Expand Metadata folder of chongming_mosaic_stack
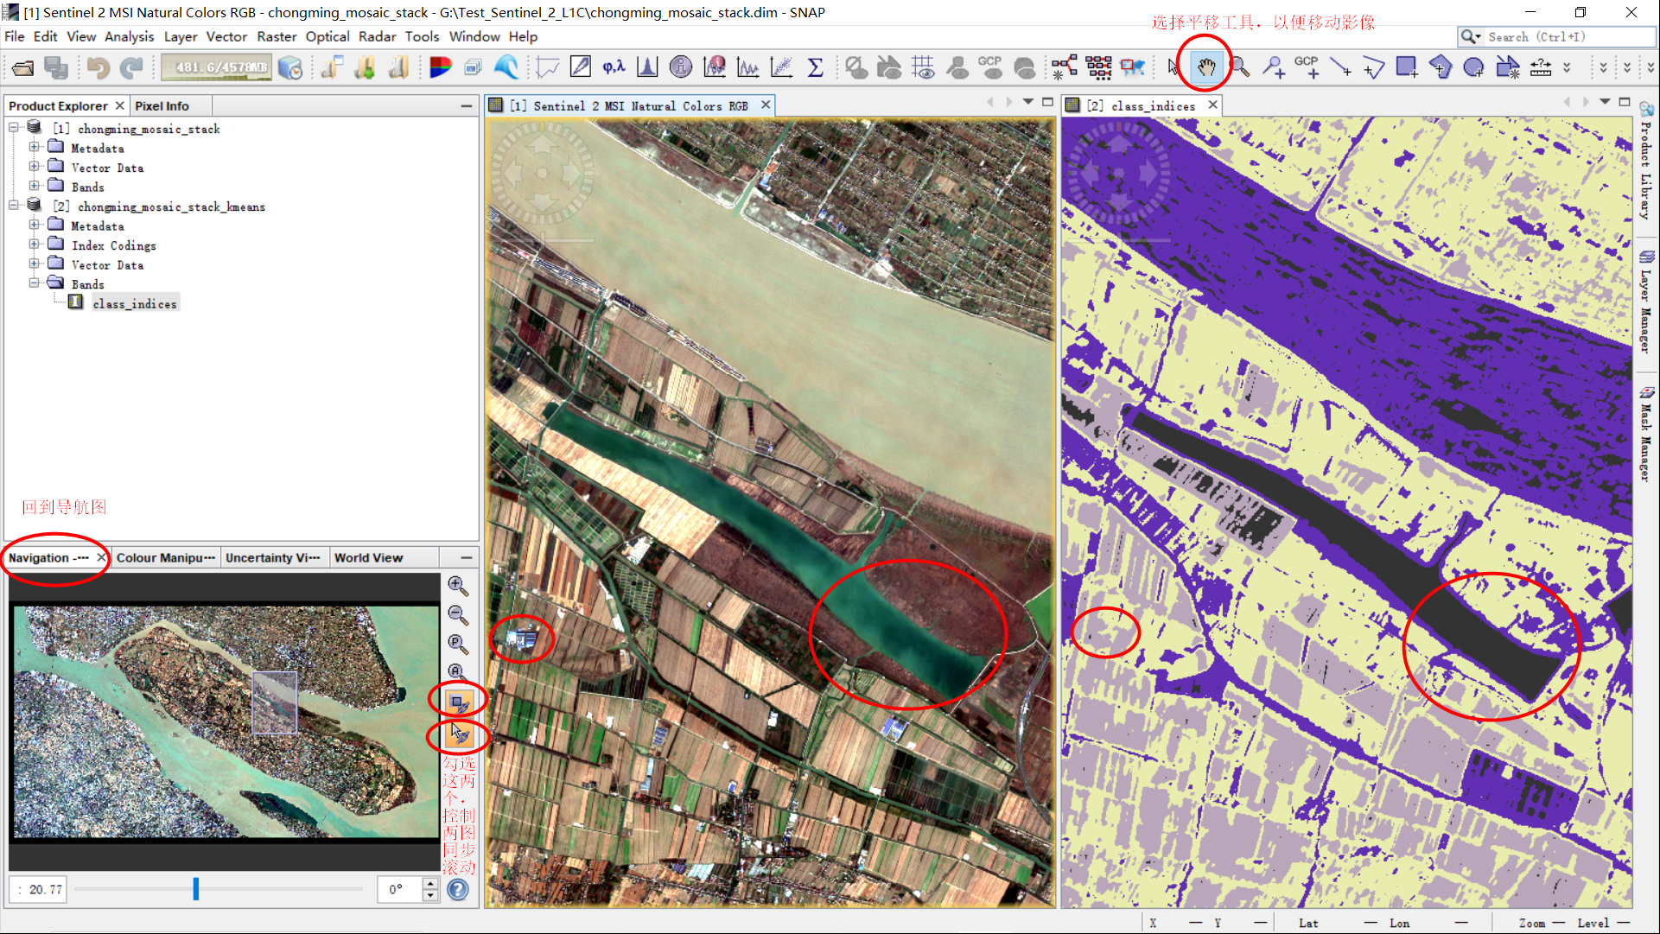 (x=35, y=148)
